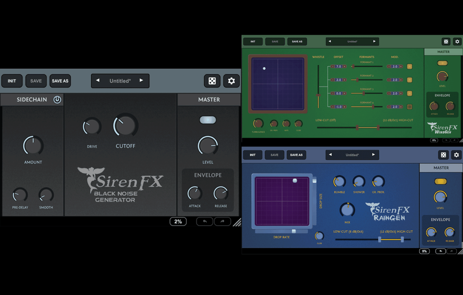Click the RainGen low-cut filter handle
The image size is (463, 295).
click(x=380, y=240)
